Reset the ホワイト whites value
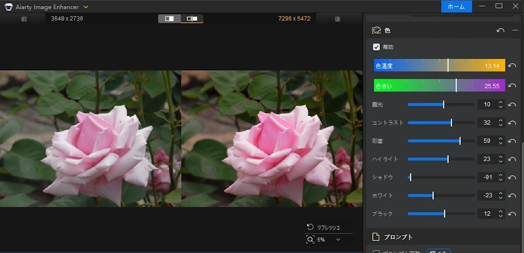524x253 pixels. (x=512, y=195)
